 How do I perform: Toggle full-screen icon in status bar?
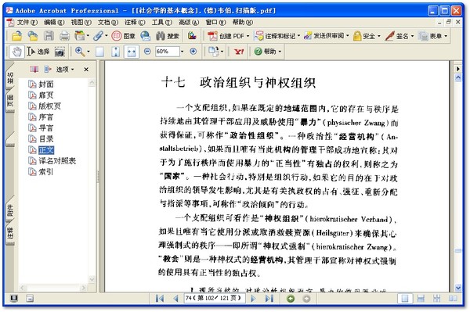coord(14,298)
